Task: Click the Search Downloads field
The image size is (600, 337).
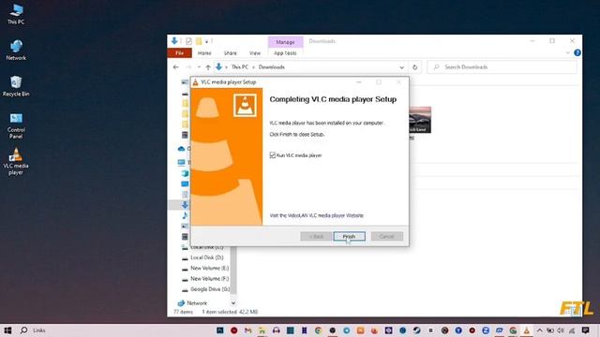Action: [x=502, y=67]
